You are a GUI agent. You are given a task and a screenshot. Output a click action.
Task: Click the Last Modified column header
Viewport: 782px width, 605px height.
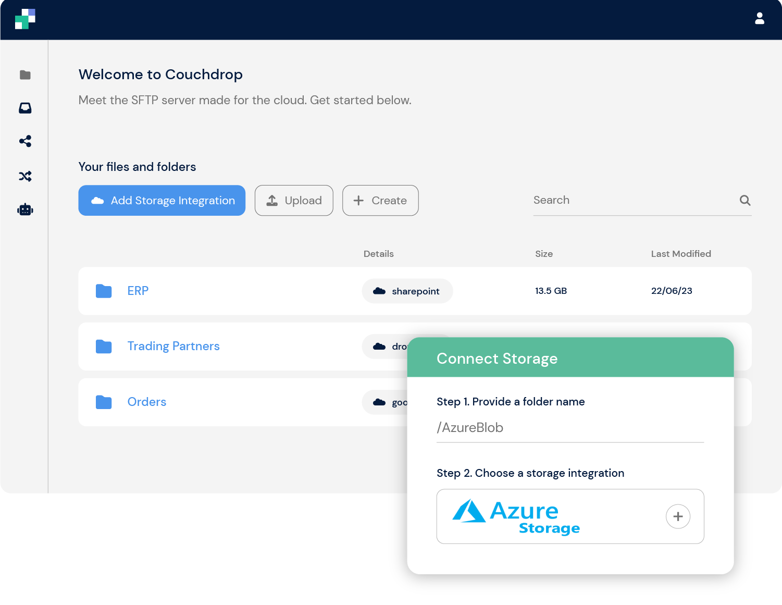point(681,254)
